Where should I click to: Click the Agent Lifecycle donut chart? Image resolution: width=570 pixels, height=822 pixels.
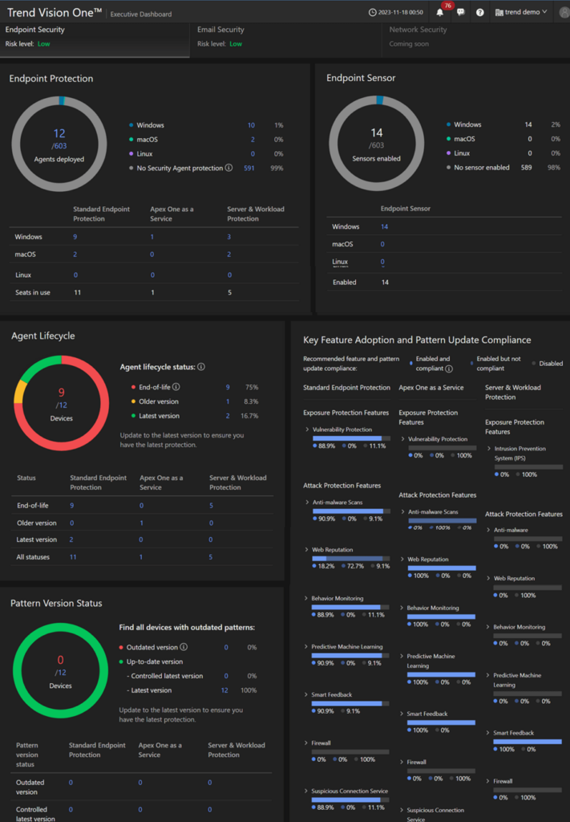tap(61, 403)
